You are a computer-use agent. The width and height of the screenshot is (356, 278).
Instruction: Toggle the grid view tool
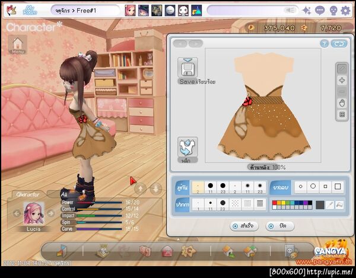tap(342, 114)
